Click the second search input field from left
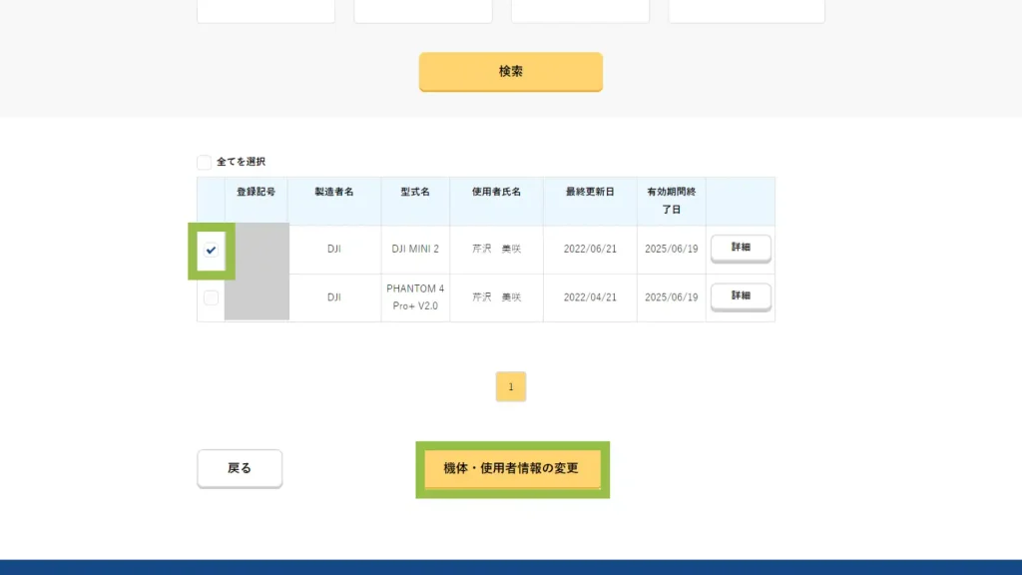1022x575 pixels. tap(423, 11)
